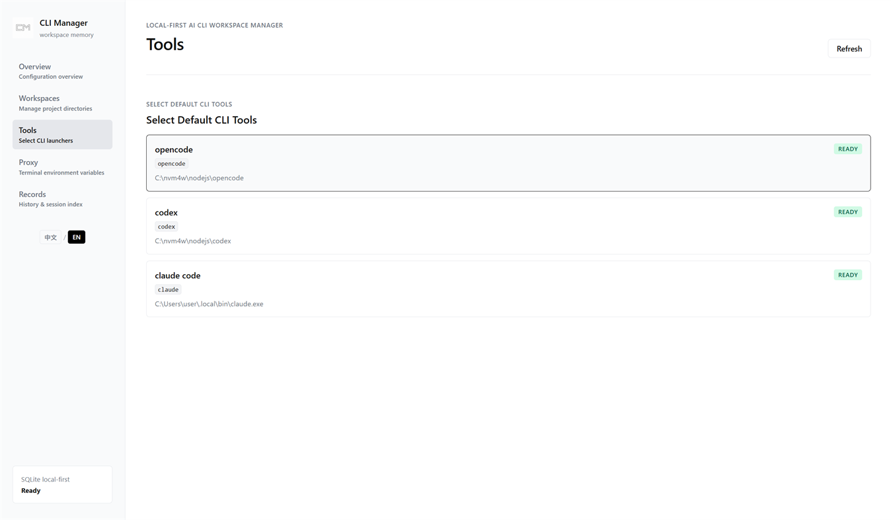Click the Select Default CLI Tools heading

(202, 120)
